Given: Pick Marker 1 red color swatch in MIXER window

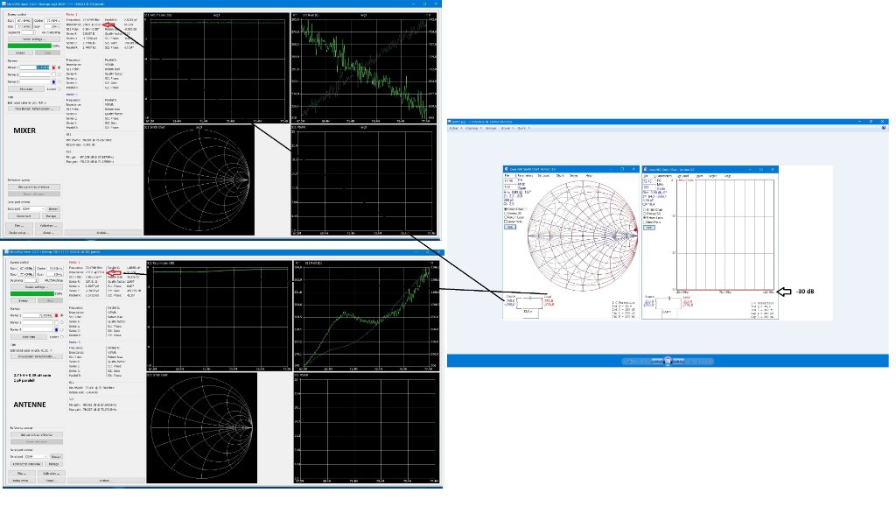Looking at the screenshot, I should (53, 67).
